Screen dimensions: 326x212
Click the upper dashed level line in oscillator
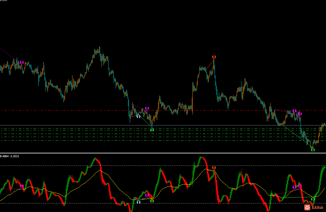click(x=163, y=166)
